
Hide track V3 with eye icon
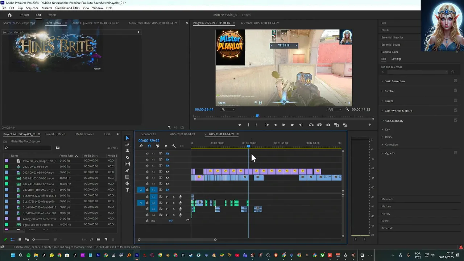pyautogui.click(x=167, y=178)
